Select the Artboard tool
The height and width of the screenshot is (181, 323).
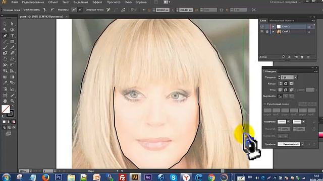pyautogui.click(x=5, y=95)
